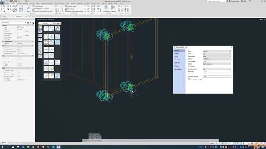This screenshot has width=266, height=149.
Task: Open the Type dropdown in Bolts dialog
Action: click(217, 51)
